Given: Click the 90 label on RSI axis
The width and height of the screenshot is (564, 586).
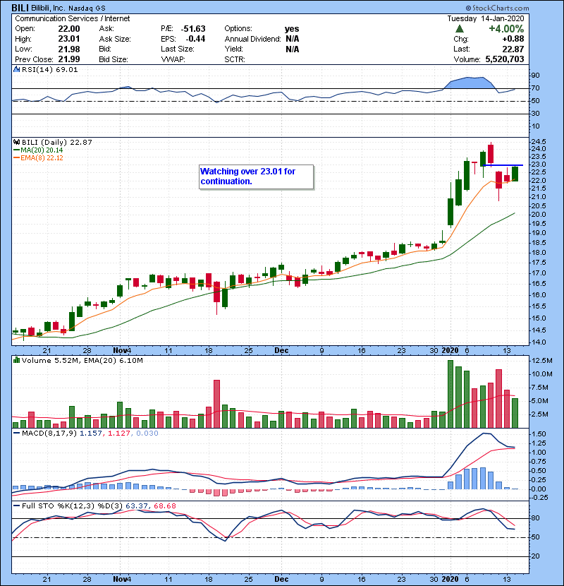Looking at the screenshot, I should click(535, 76).
